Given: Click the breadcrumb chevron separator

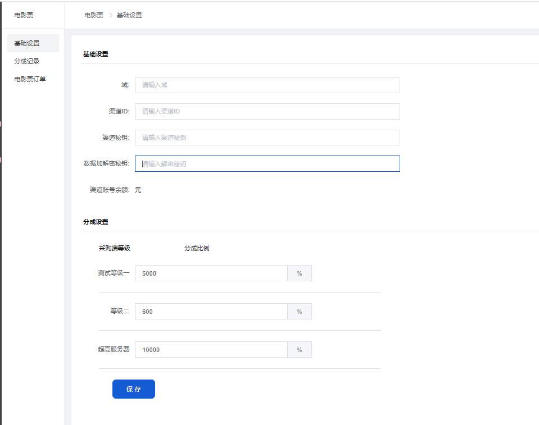Looking at the screenshot, I should pos(111,15).
